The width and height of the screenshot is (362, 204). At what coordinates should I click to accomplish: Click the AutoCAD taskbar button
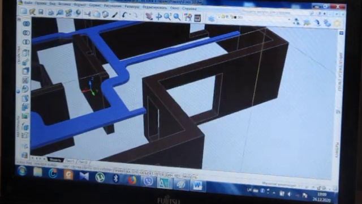(164, 182)
